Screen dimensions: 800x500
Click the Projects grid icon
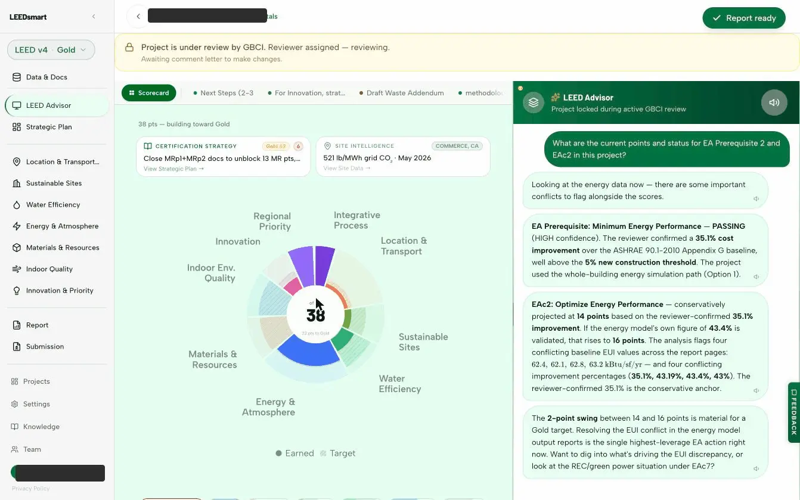tap(15, 381)
